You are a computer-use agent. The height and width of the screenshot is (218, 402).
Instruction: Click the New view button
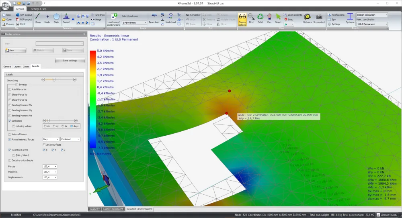15,50
